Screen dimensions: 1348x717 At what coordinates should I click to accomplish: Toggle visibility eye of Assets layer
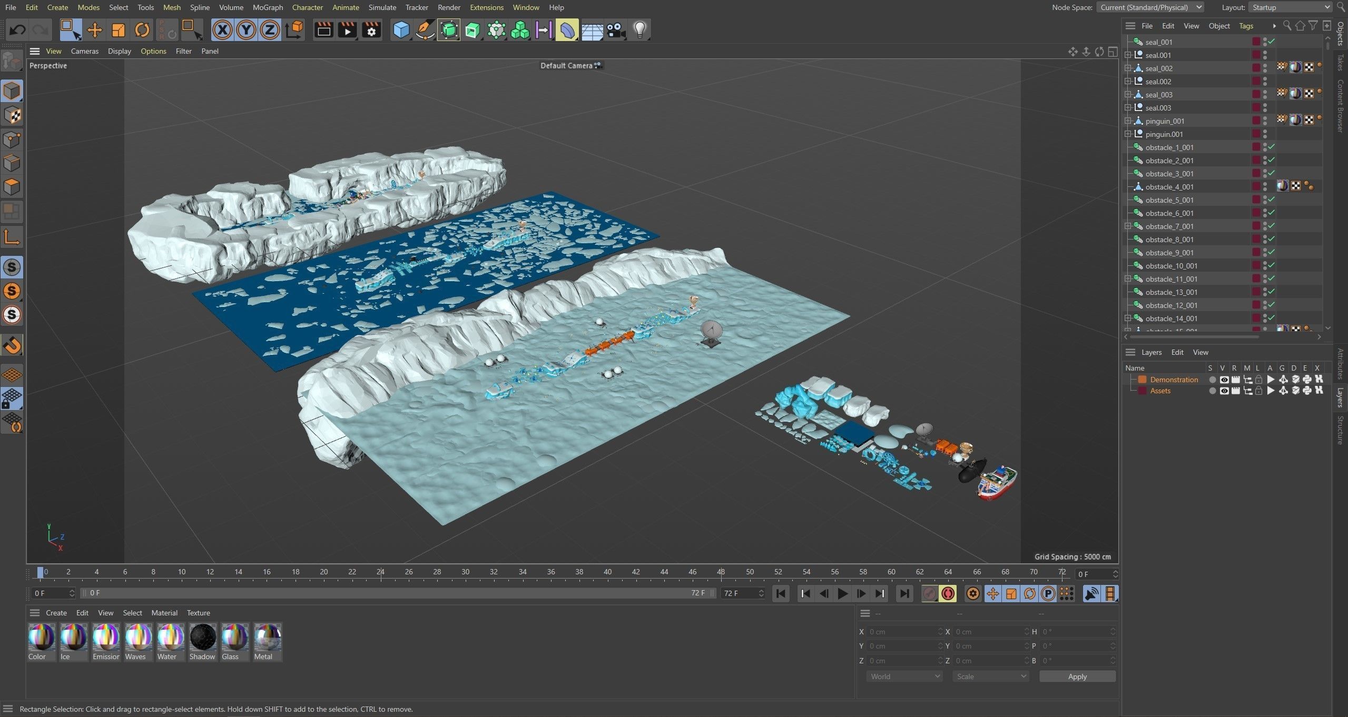coord(1224,391)
